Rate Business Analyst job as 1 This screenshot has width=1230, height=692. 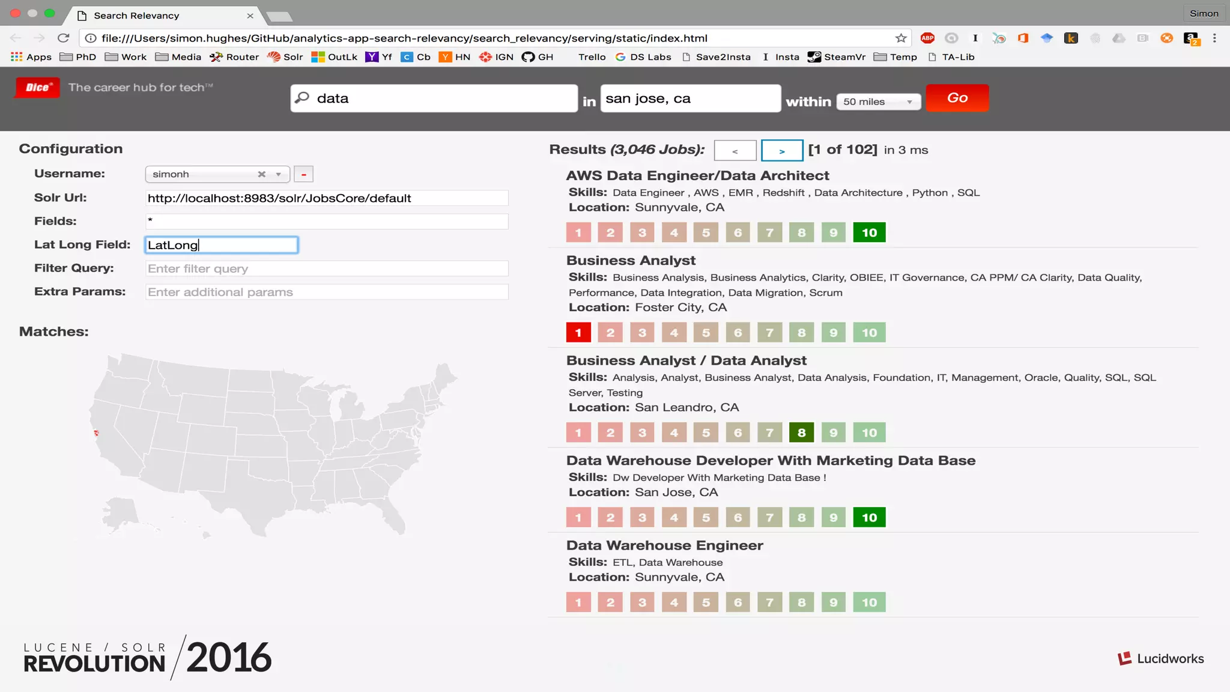(578, 333)
